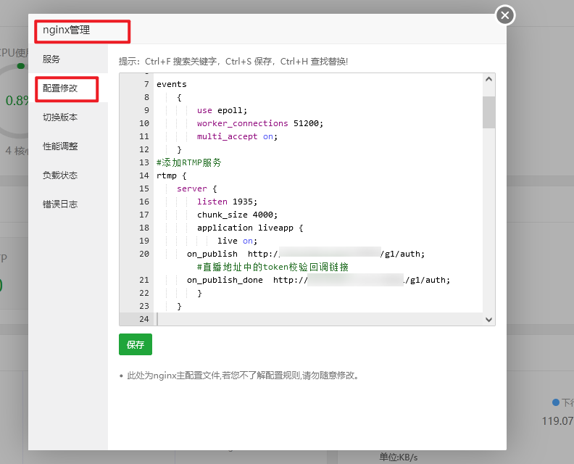Click the token校验回调链接 comment text
This screenshot has width=574, height=464.
point(273,267)
